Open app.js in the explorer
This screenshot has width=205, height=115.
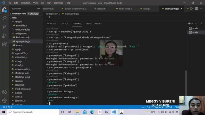[18, 50]
